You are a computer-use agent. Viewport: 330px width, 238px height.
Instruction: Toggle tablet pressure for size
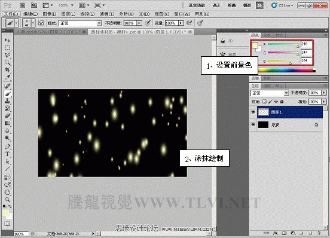point(200,23)
